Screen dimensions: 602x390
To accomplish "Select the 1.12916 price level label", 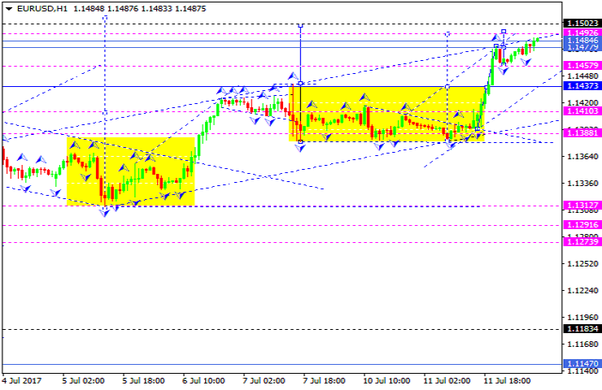I will click(x=582, y=225).
